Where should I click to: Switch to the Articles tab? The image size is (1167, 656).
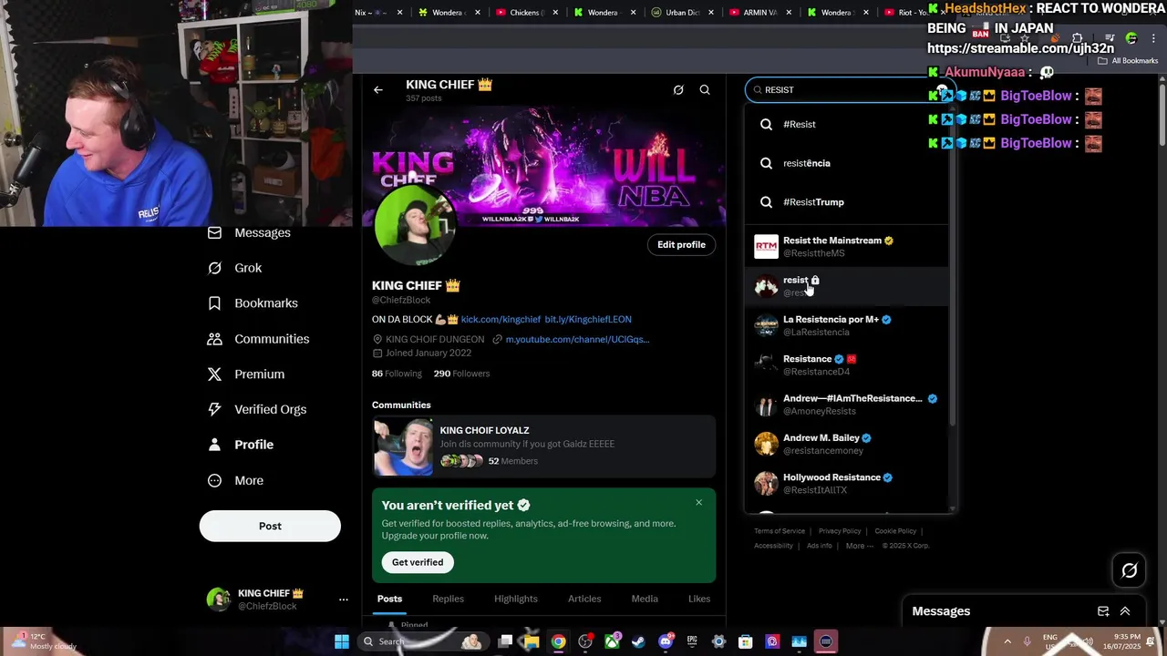(x=584, y=599)
